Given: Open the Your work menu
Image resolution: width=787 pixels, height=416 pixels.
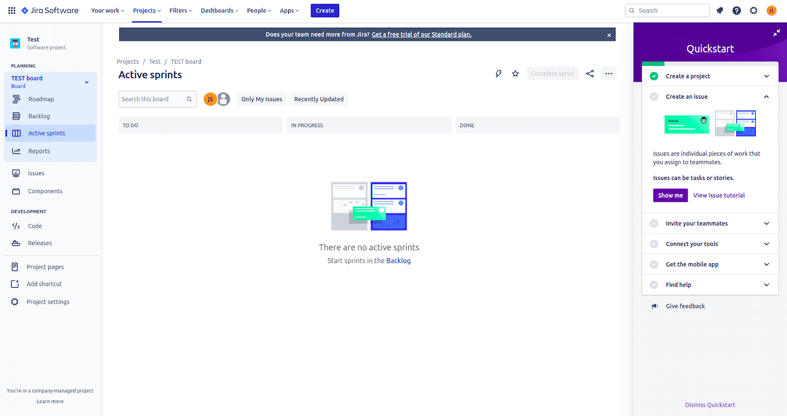Looking at the screenshot, I should [107, 11].
